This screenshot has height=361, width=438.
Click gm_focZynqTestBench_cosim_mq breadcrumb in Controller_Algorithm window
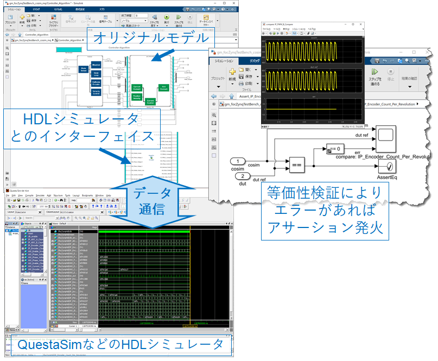coord(33,40)
